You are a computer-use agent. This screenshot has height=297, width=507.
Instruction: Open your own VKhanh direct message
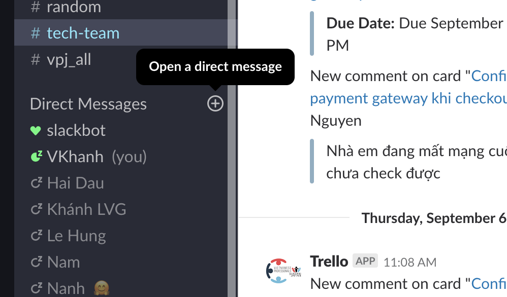(x=75, y=157)
